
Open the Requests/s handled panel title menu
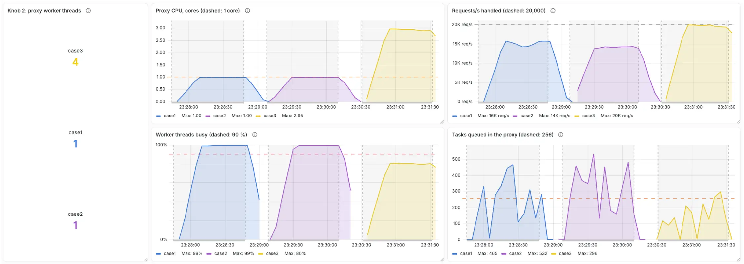[499, 11]
